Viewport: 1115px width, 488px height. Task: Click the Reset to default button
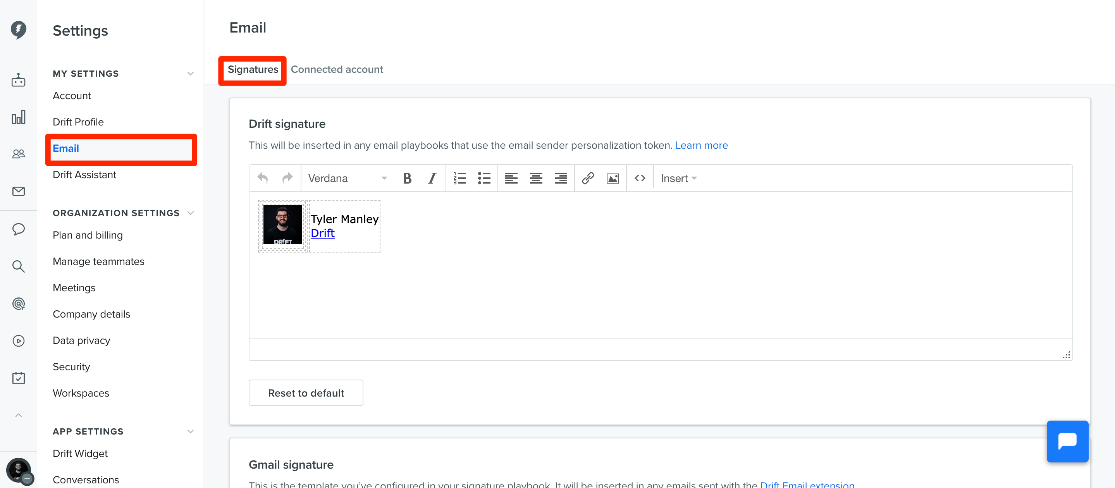coord(306,393)
